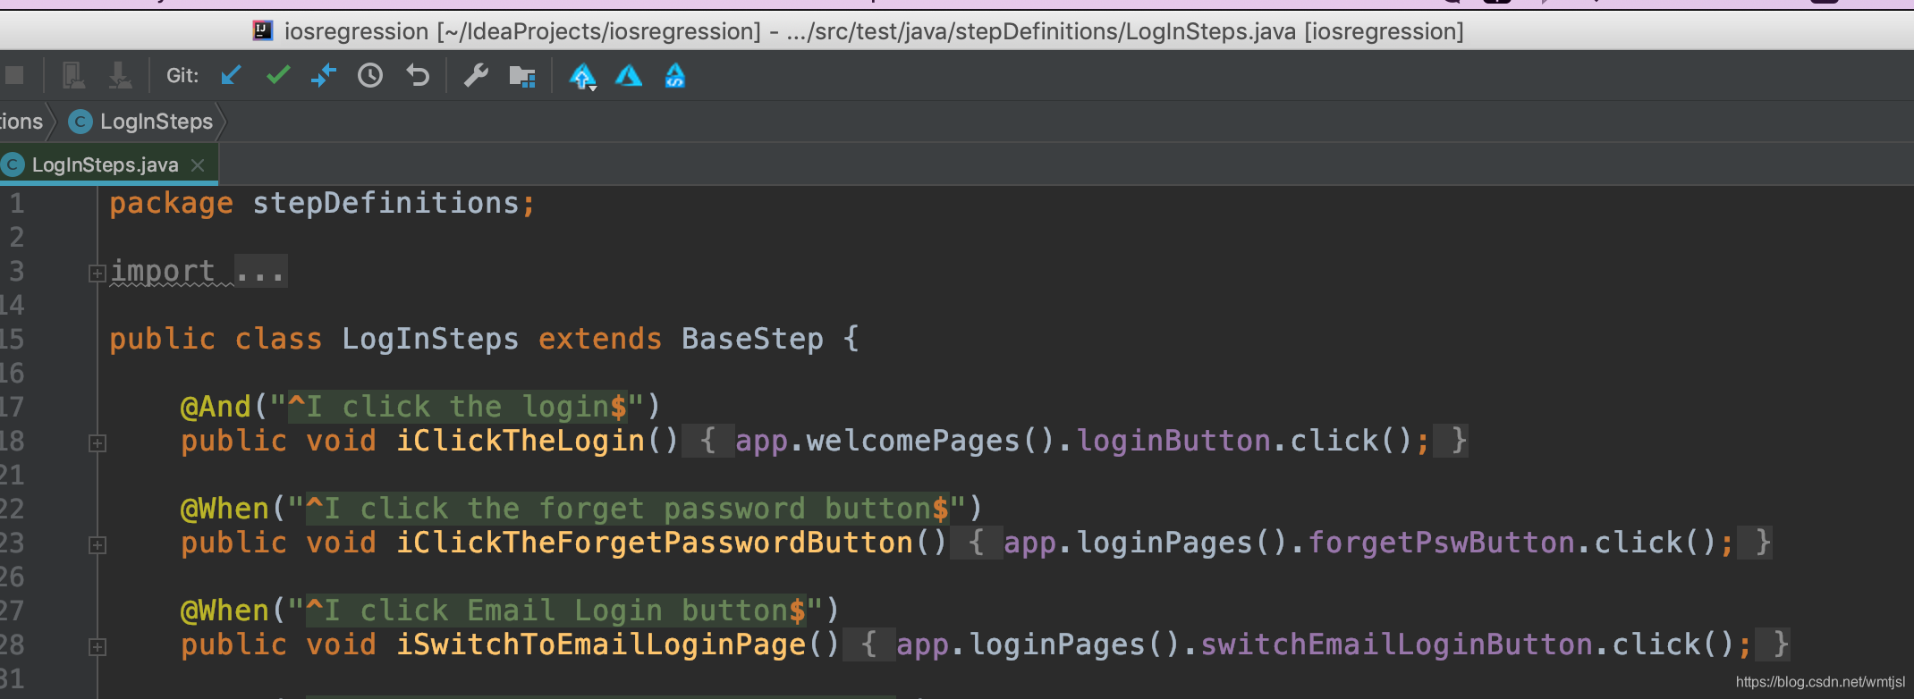Expand the folded import statements
Image resolution: width=1914 pixels, height=699 pixels.
(x=97, y=274)
